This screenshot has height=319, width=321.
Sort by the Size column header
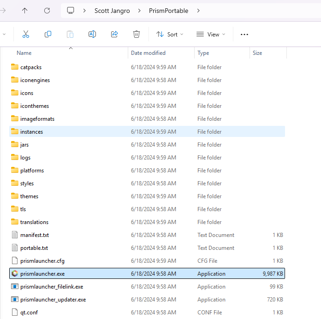[257, 53]
